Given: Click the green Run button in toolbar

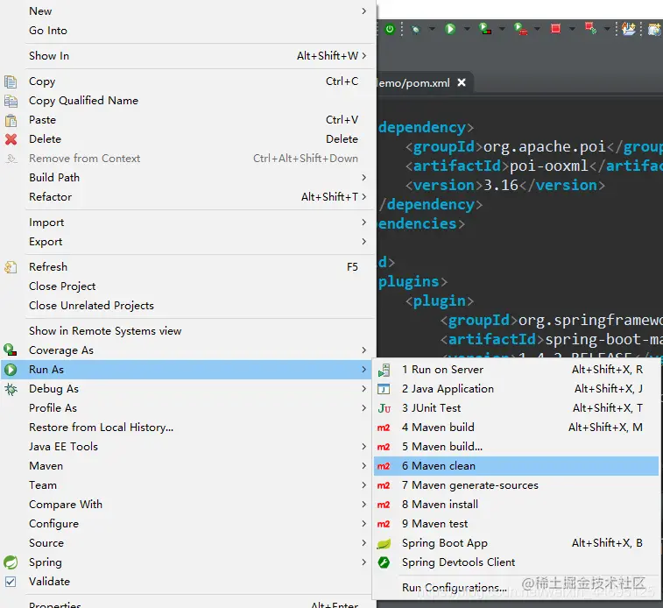Looking at the screenshot, I should (450, 29).
